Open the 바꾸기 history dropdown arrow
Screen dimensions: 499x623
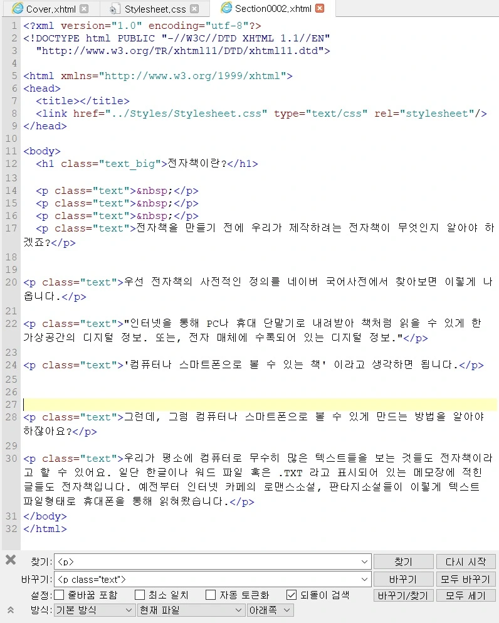pyautogui.click(x=364, y=579)
